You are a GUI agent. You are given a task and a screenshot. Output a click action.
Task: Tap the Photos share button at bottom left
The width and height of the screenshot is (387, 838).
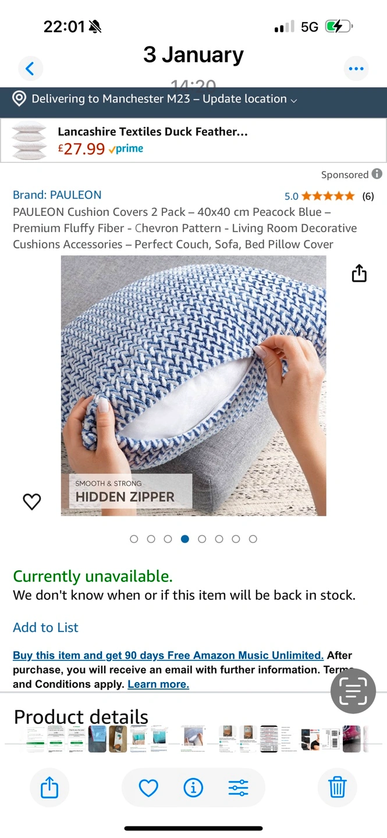(x=49, y=788)
